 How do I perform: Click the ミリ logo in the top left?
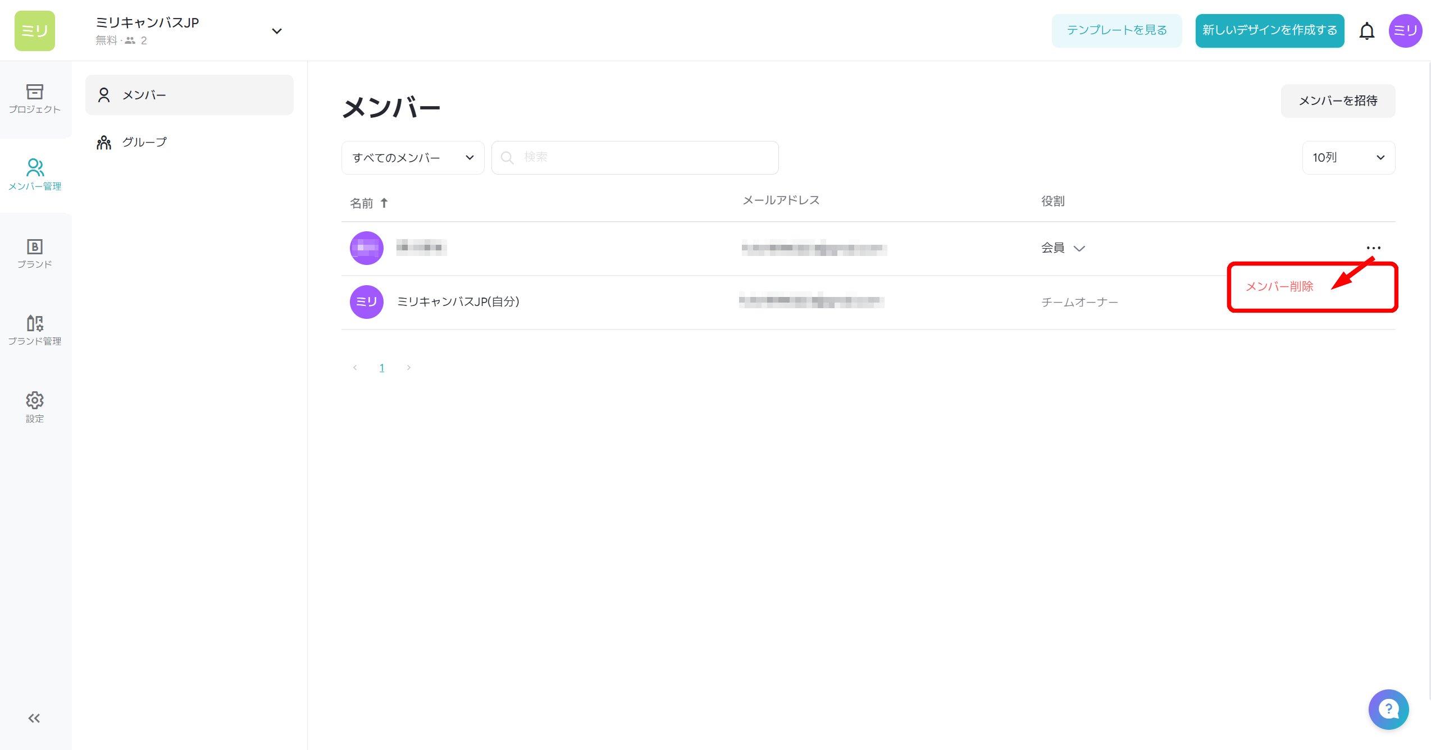34,30
